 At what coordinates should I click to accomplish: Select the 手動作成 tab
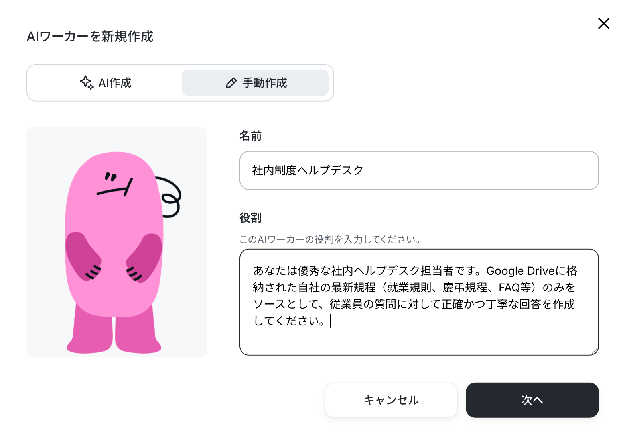[x=255, y=83]
